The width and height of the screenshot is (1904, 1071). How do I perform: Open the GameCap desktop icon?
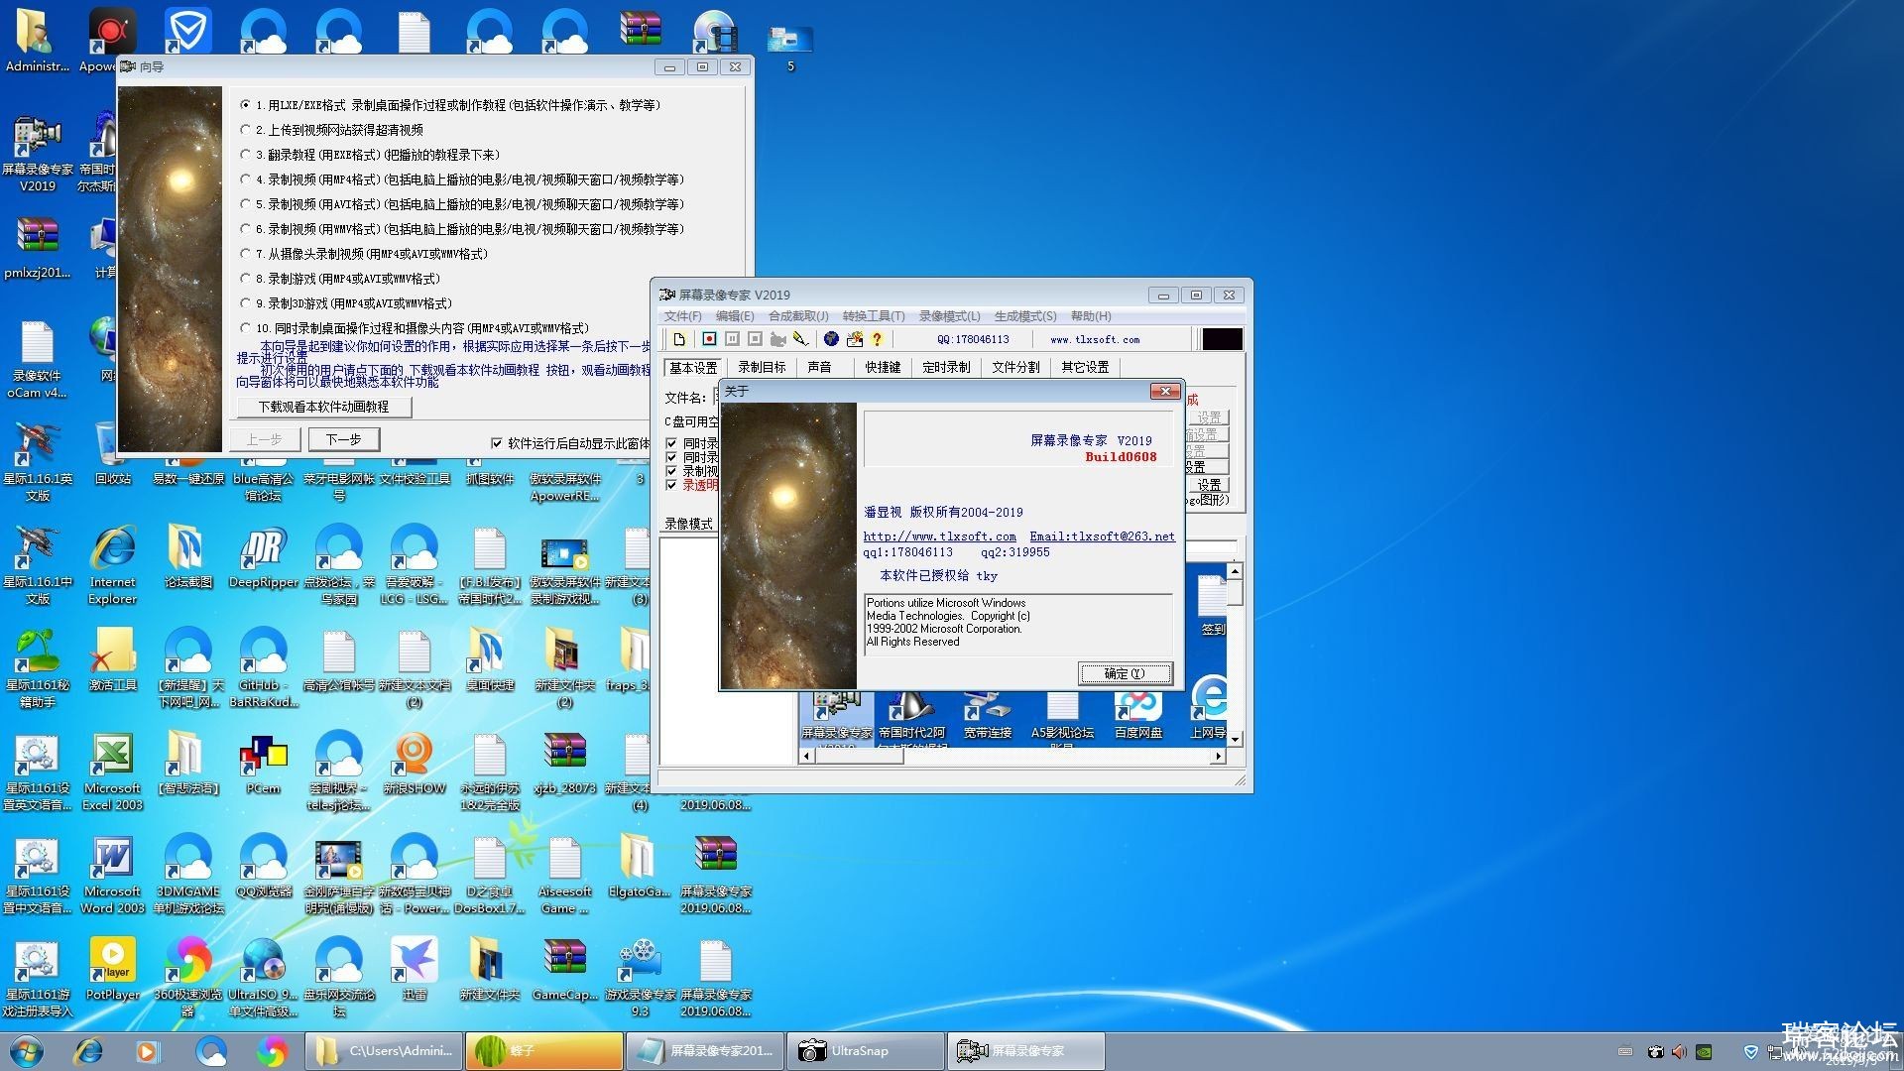click(565, 970)
